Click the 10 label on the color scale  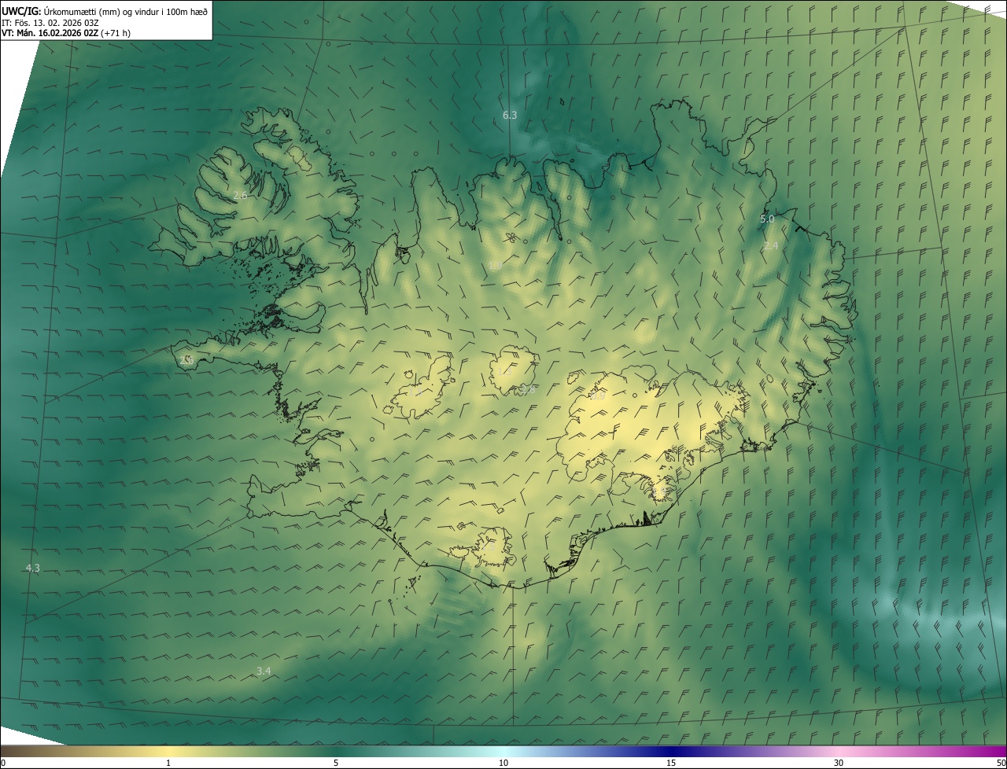pyautogui.click(x=503, y=763)
